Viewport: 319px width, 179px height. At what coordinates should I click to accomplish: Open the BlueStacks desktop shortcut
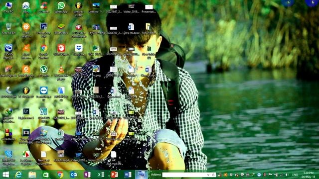(x=61, y=29)
